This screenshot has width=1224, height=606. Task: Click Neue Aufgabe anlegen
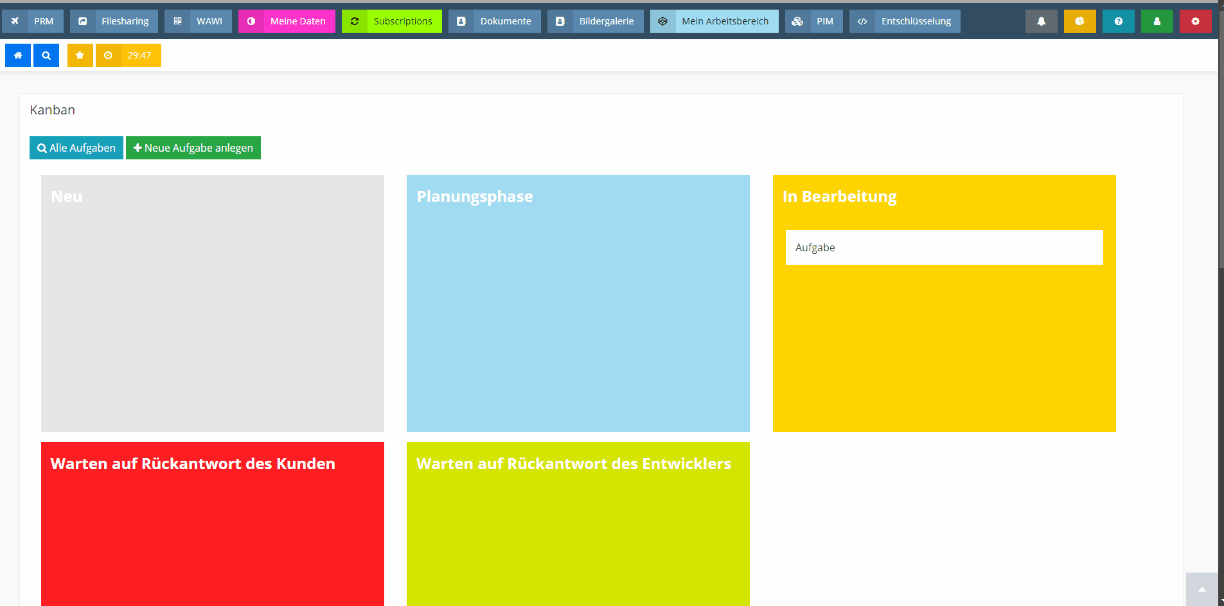(193, 148)
